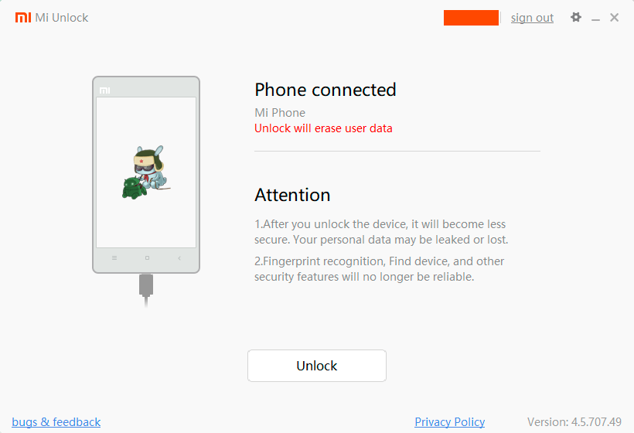634x433 pixels.
Task: Click the USB cable plug below phone
Action: click(146, 285)
